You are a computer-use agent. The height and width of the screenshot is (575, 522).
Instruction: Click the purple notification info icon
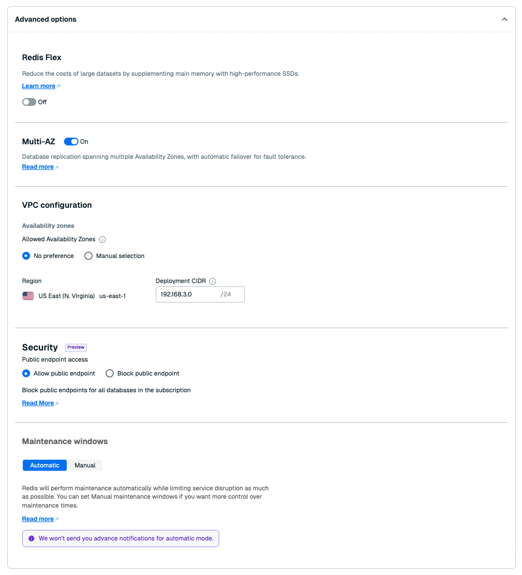point(32,539)
